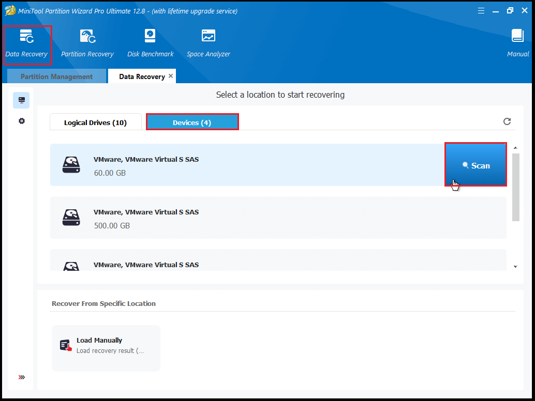Screen dimensions: 535x401
Task: Open the Space Analyzer tool
Action: pyautogui.click(x=209, y=44)
